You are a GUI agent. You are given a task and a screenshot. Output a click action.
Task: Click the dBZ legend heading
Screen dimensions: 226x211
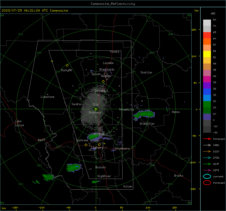click(213, 13)
